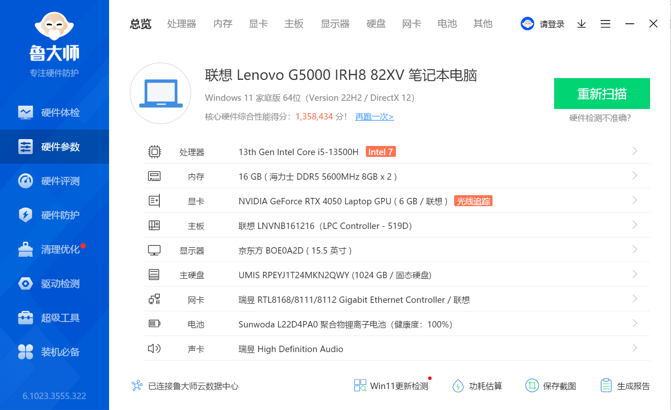
Task: Click the 13th Gen Intel Core i5-13500H text
Action: [x=299, y=152]
